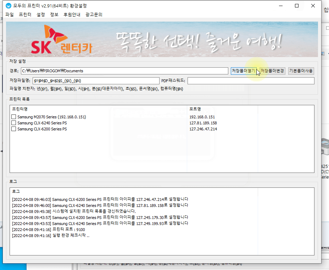Select port value 192.168.0.151
Viewport: 329px width, 270px height.
(202, 117)
